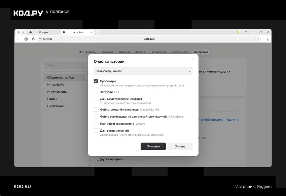Open the Yandex home icon in the toolbar
286x196 pixels.
26,39
